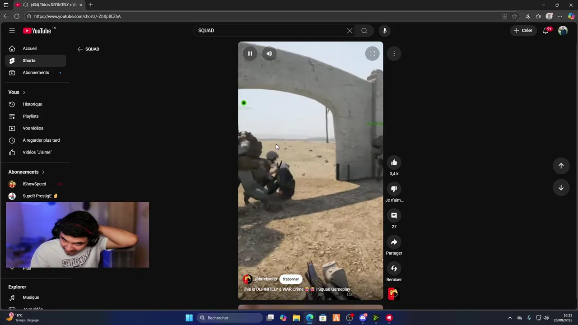Open Microsoft Store from the taskbar
Viewport: 578px width, 325px height.
323,318
